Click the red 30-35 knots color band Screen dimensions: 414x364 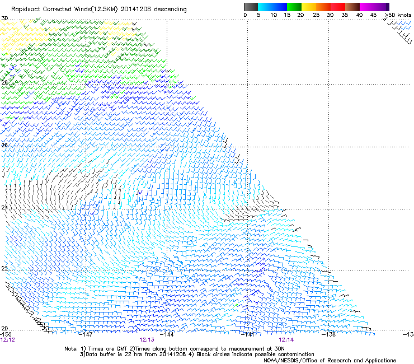click(338, 7)
